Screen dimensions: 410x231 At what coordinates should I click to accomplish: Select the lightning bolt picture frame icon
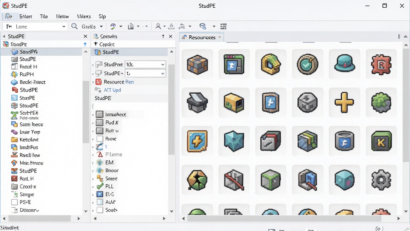[197, 142]
